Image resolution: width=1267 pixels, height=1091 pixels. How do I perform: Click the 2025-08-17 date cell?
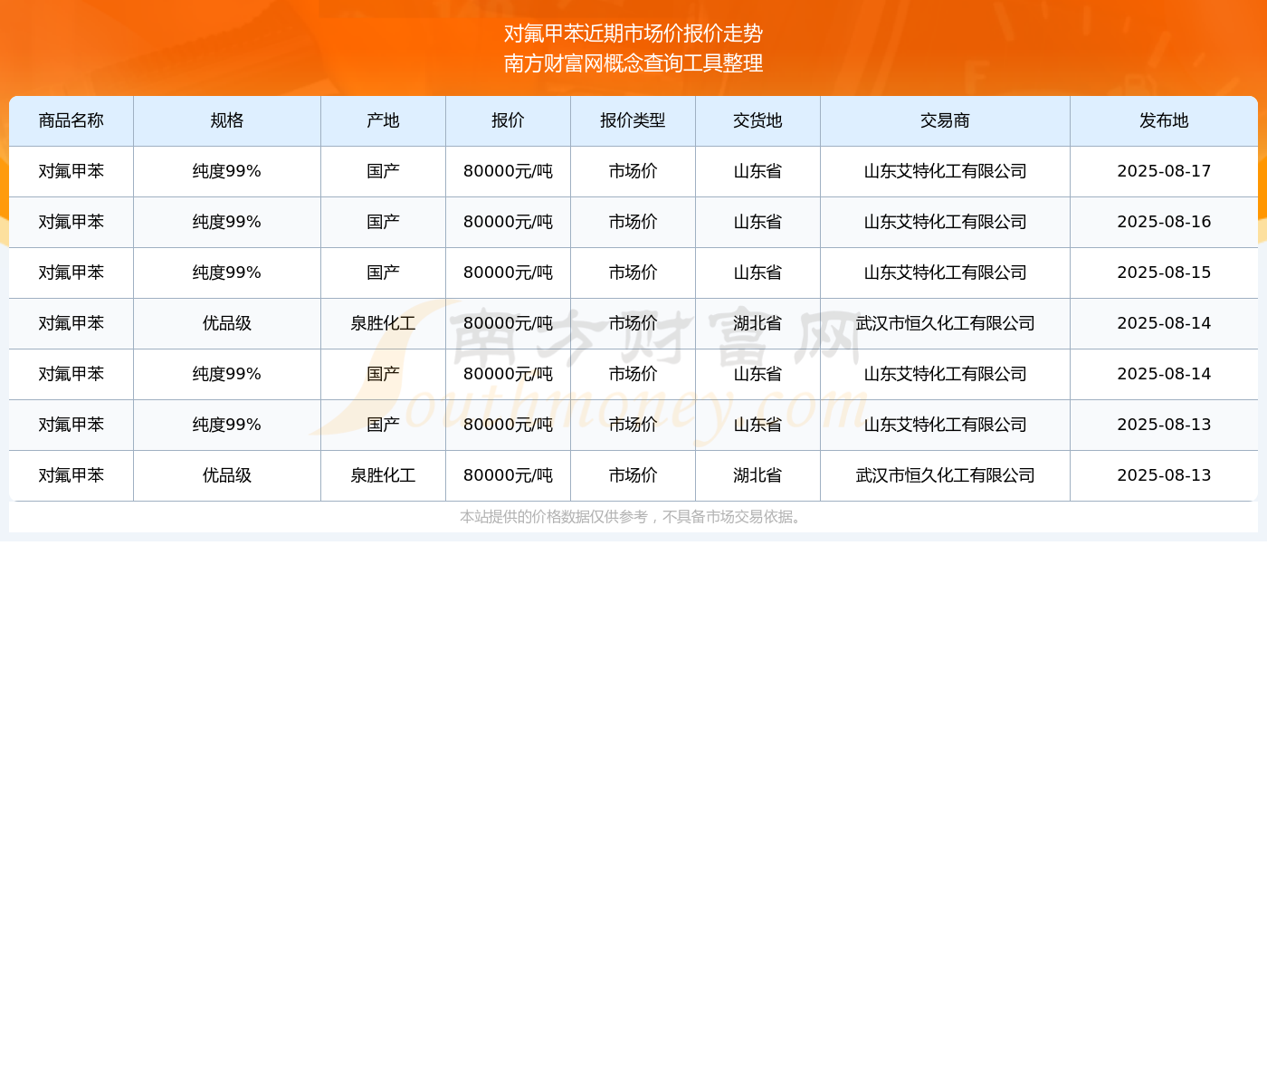click(1164, 171)
